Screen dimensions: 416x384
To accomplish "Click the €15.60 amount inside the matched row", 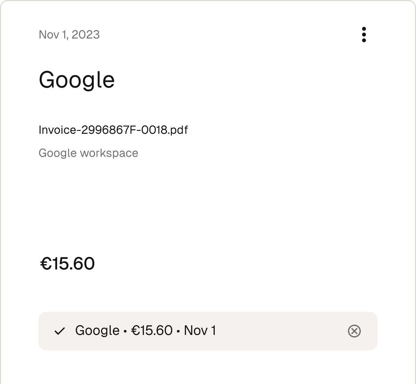I will coord(152,330).
